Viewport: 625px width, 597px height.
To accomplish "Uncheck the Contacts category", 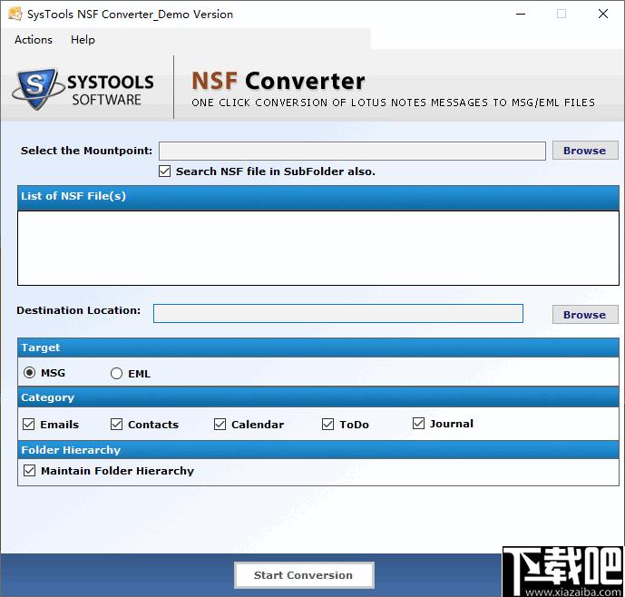I will (116, 425).
